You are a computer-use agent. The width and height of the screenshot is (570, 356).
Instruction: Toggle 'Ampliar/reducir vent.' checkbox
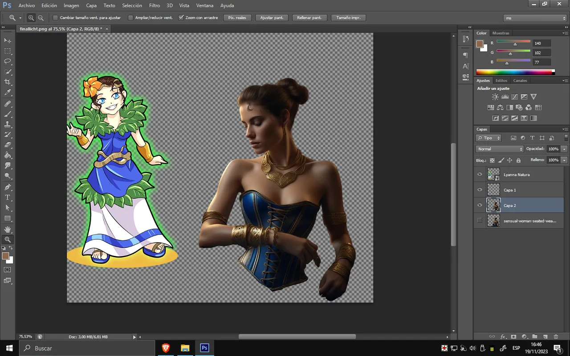(130, 18)
